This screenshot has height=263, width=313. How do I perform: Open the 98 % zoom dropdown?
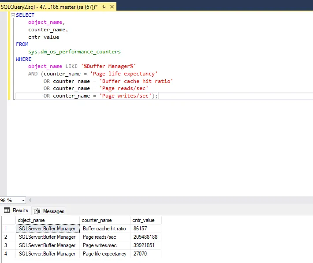(x=23, y=200)
